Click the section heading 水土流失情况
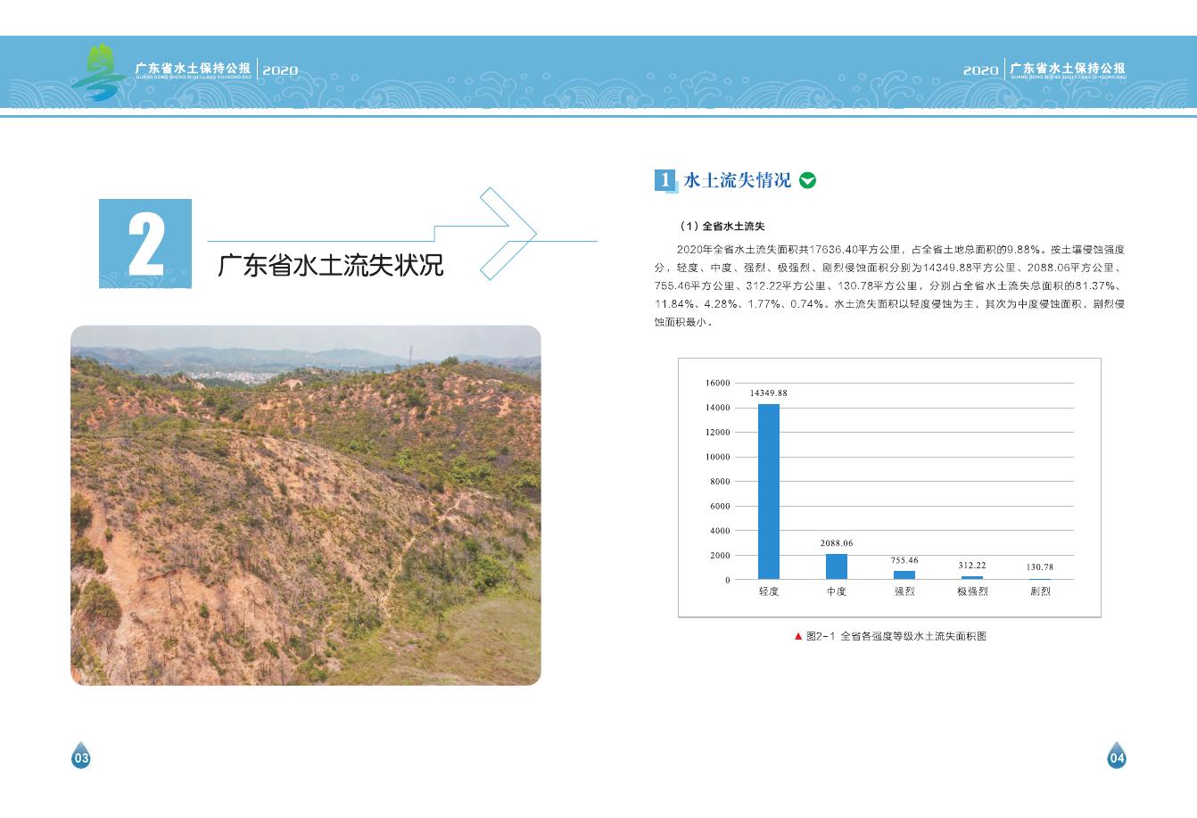This screenshot has height=818, width=1197. [737, 180]
